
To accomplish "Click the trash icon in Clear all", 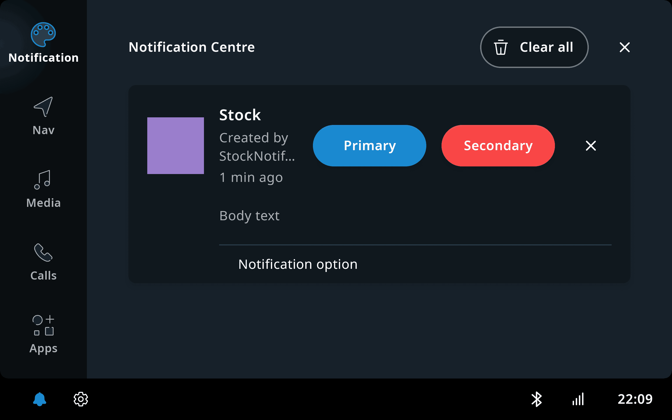I will tap(501, 47).
